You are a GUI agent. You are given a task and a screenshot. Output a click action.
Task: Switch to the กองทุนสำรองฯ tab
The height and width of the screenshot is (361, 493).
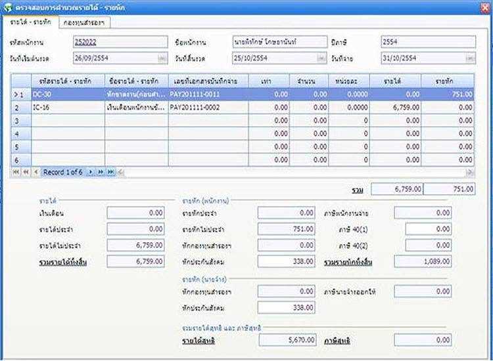84,22
